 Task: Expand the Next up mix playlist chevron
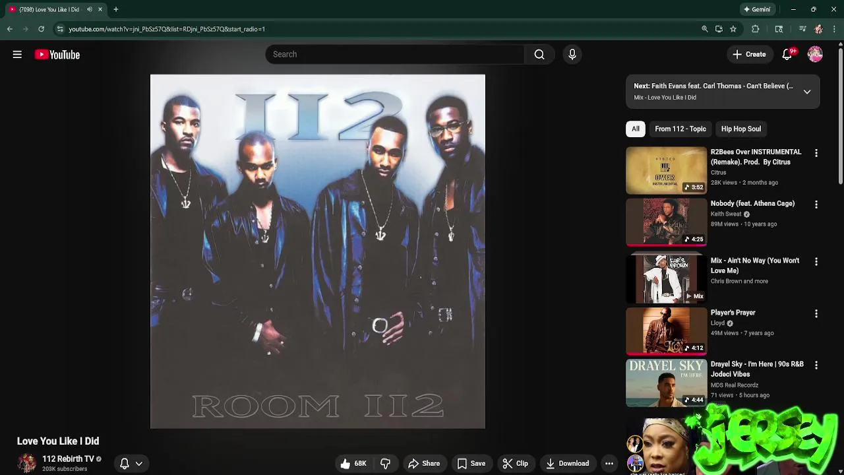point(807,92)
